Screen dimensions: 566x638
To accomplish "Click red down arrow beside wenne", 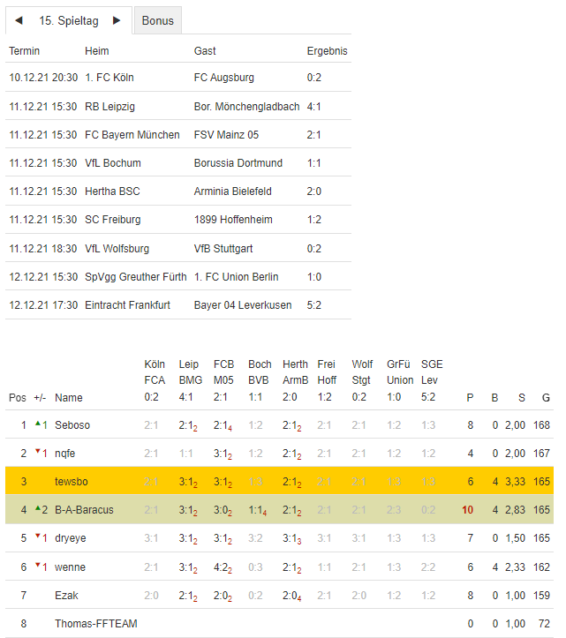I will pos(38,566).
